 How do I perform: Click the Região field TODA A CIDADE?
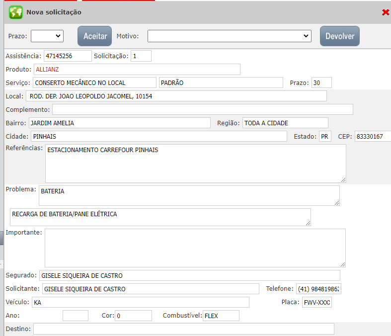285,123
